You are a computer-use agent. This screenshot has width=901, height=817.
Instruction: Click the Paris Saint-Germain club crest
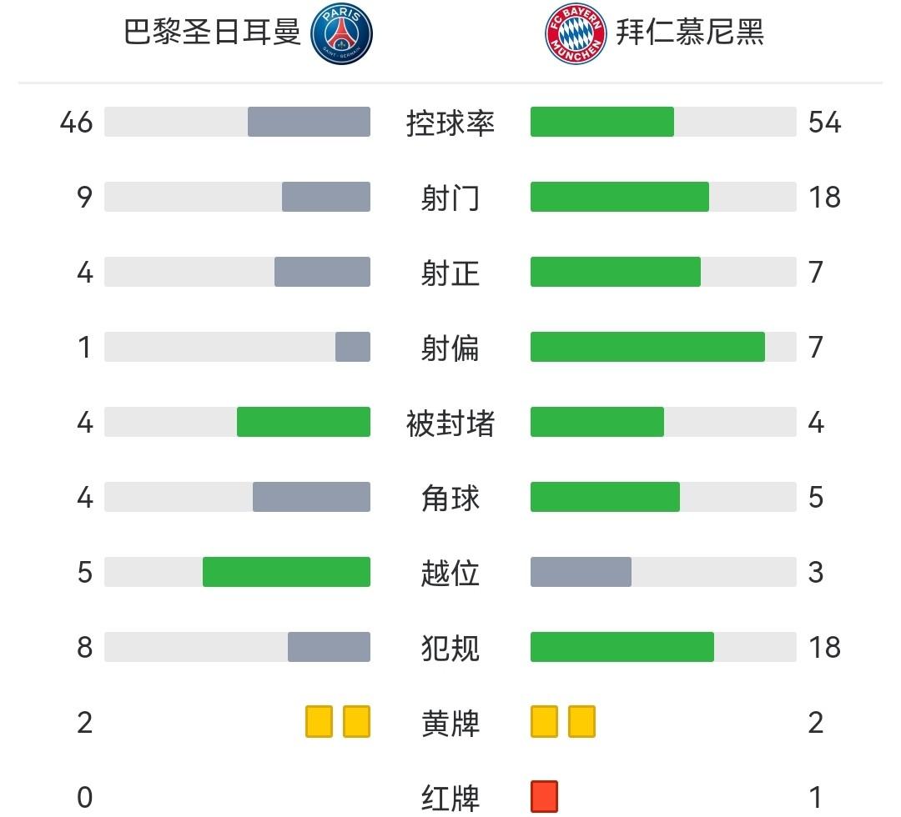point(341,34)
